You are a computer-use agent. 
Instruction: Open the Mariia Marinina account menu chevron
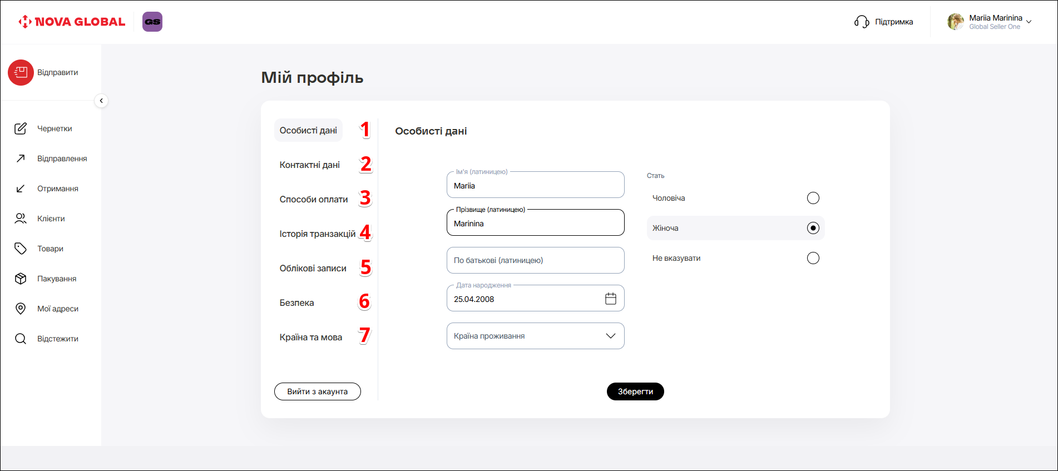click(1029, 22)
